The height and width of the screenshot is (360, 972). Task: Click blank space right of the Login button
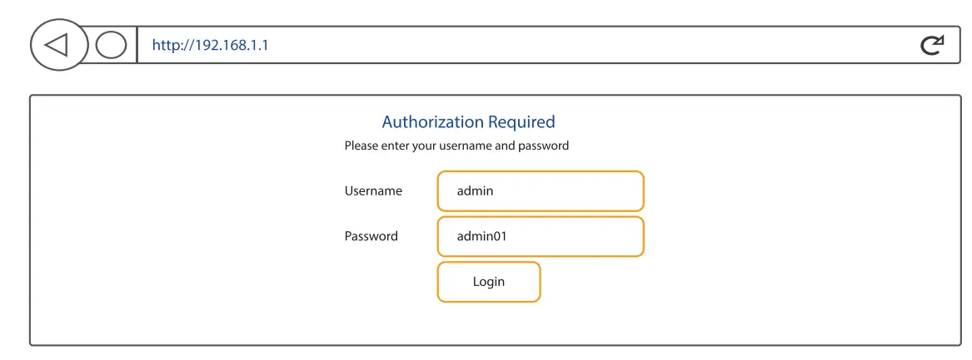(708, 282)
